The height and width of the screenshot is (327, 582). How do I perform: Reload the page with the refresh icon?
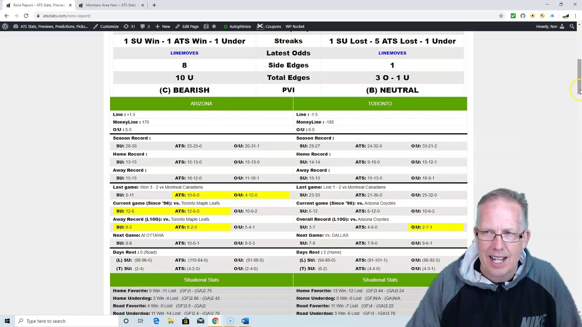[26, 16]
